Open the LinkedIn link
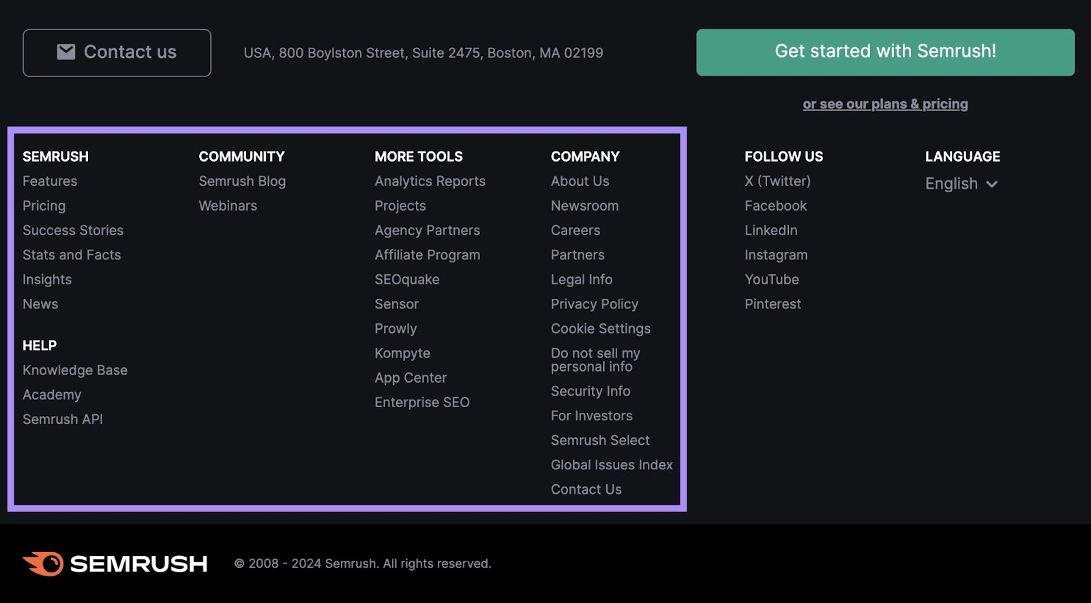1091x603 pixels. click(771, 230)
